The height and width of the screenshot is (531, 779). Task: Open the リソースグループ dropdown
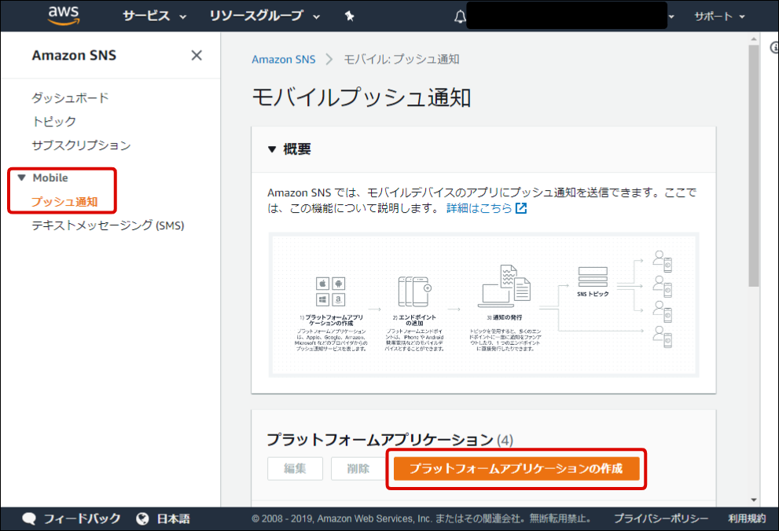[264, 16]
